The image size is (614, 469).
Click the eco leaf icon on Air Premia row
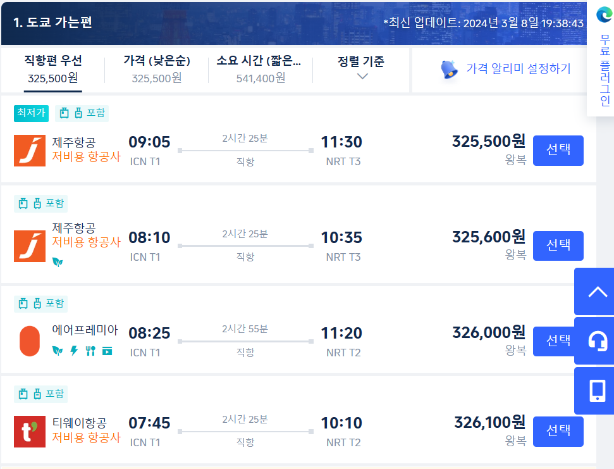coord(57,350)
